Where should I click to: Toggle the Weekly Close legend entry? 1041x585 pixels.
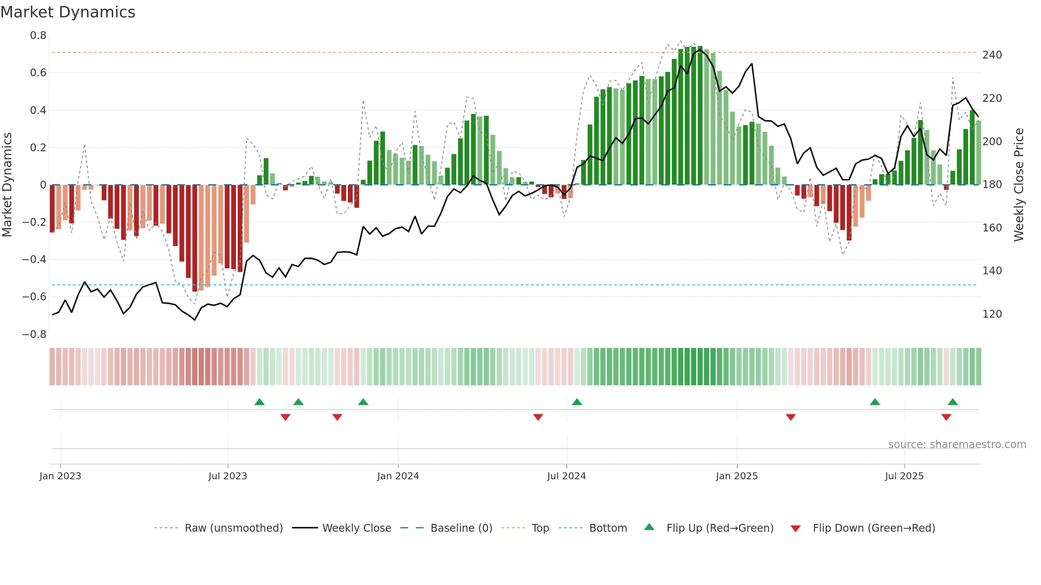pos(357,528)
